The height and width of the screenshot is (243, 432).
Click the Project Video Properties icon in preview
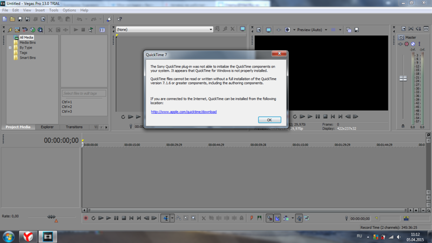click(x=259, y=30)
